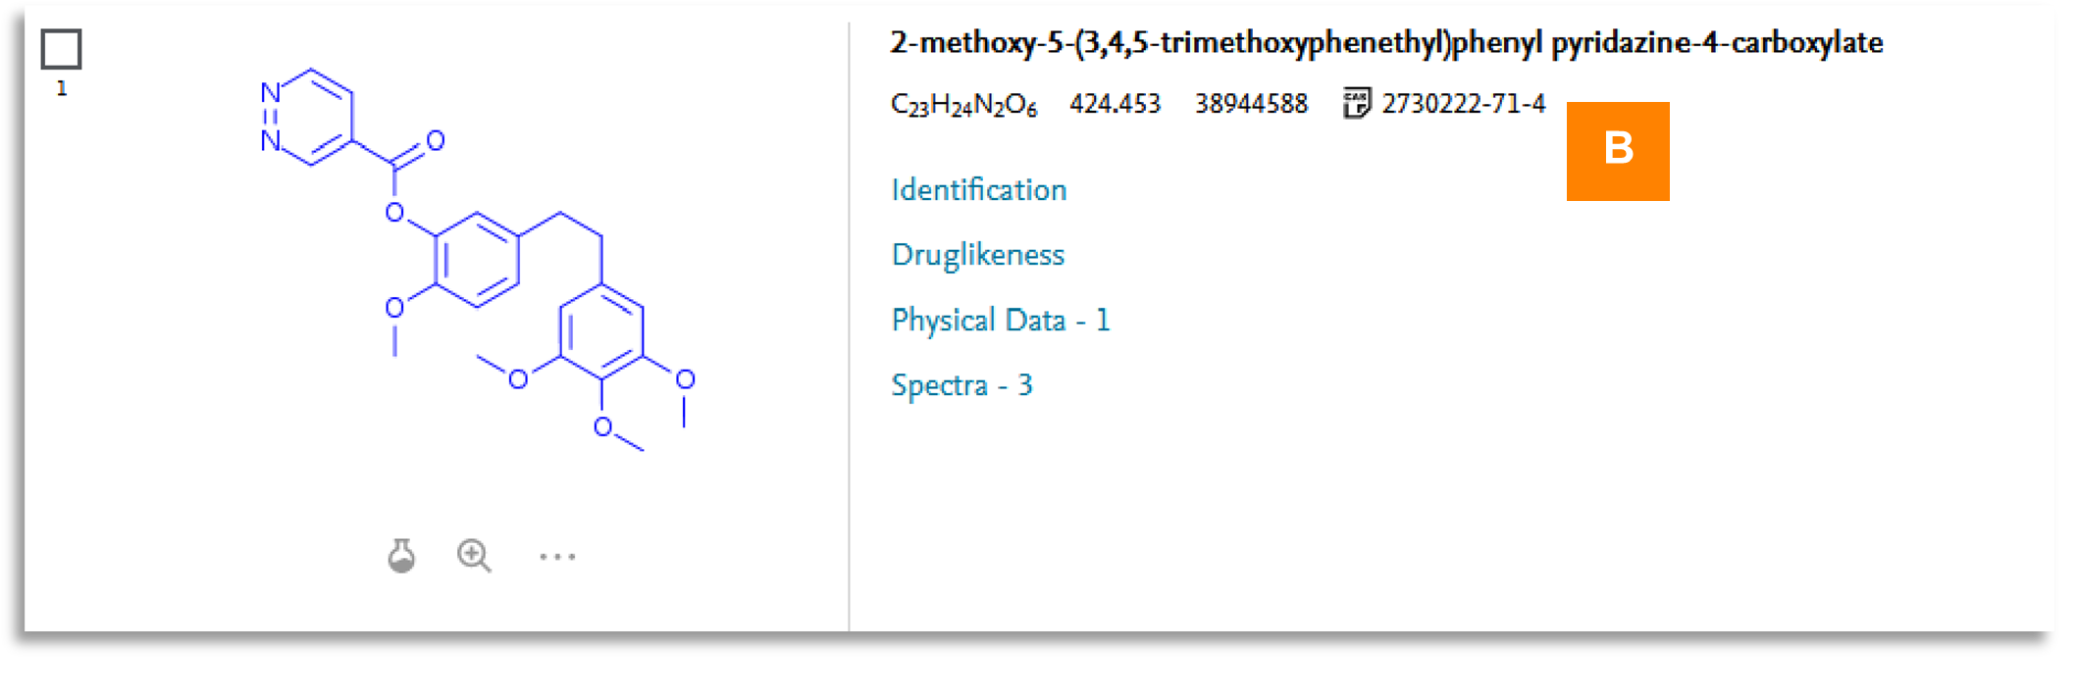The height and width of the screenshot is (699, 2077).
Task: Click the magnifier zoom icon under the molecule
Action: click(x=474, y=556)
